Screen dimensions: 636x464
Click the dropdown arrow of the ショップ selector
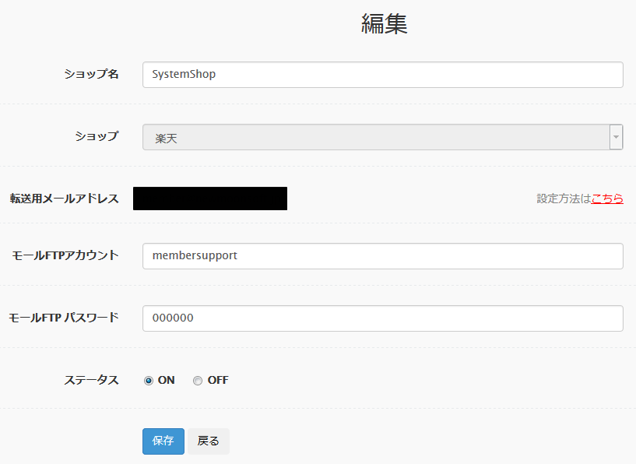pyautogui.click(x=616, y=137)
